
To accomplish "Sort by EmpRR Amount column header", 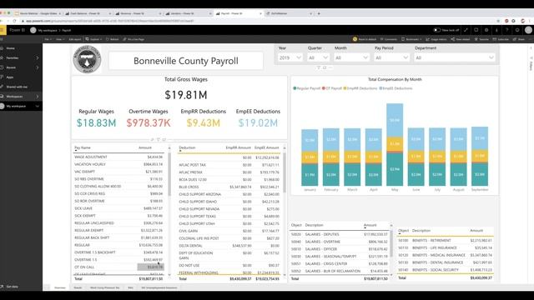I will click(238, 147).
